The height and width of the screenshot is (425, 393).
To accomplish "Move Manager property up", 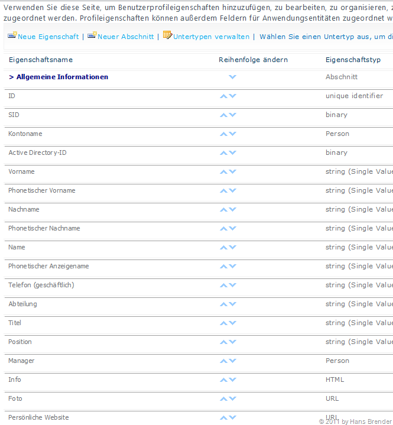I will coord(223,361).
